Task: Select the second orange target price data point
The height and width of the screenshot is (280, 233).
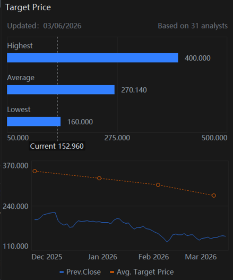Action: pyautogui.click(x=99, y=178)
